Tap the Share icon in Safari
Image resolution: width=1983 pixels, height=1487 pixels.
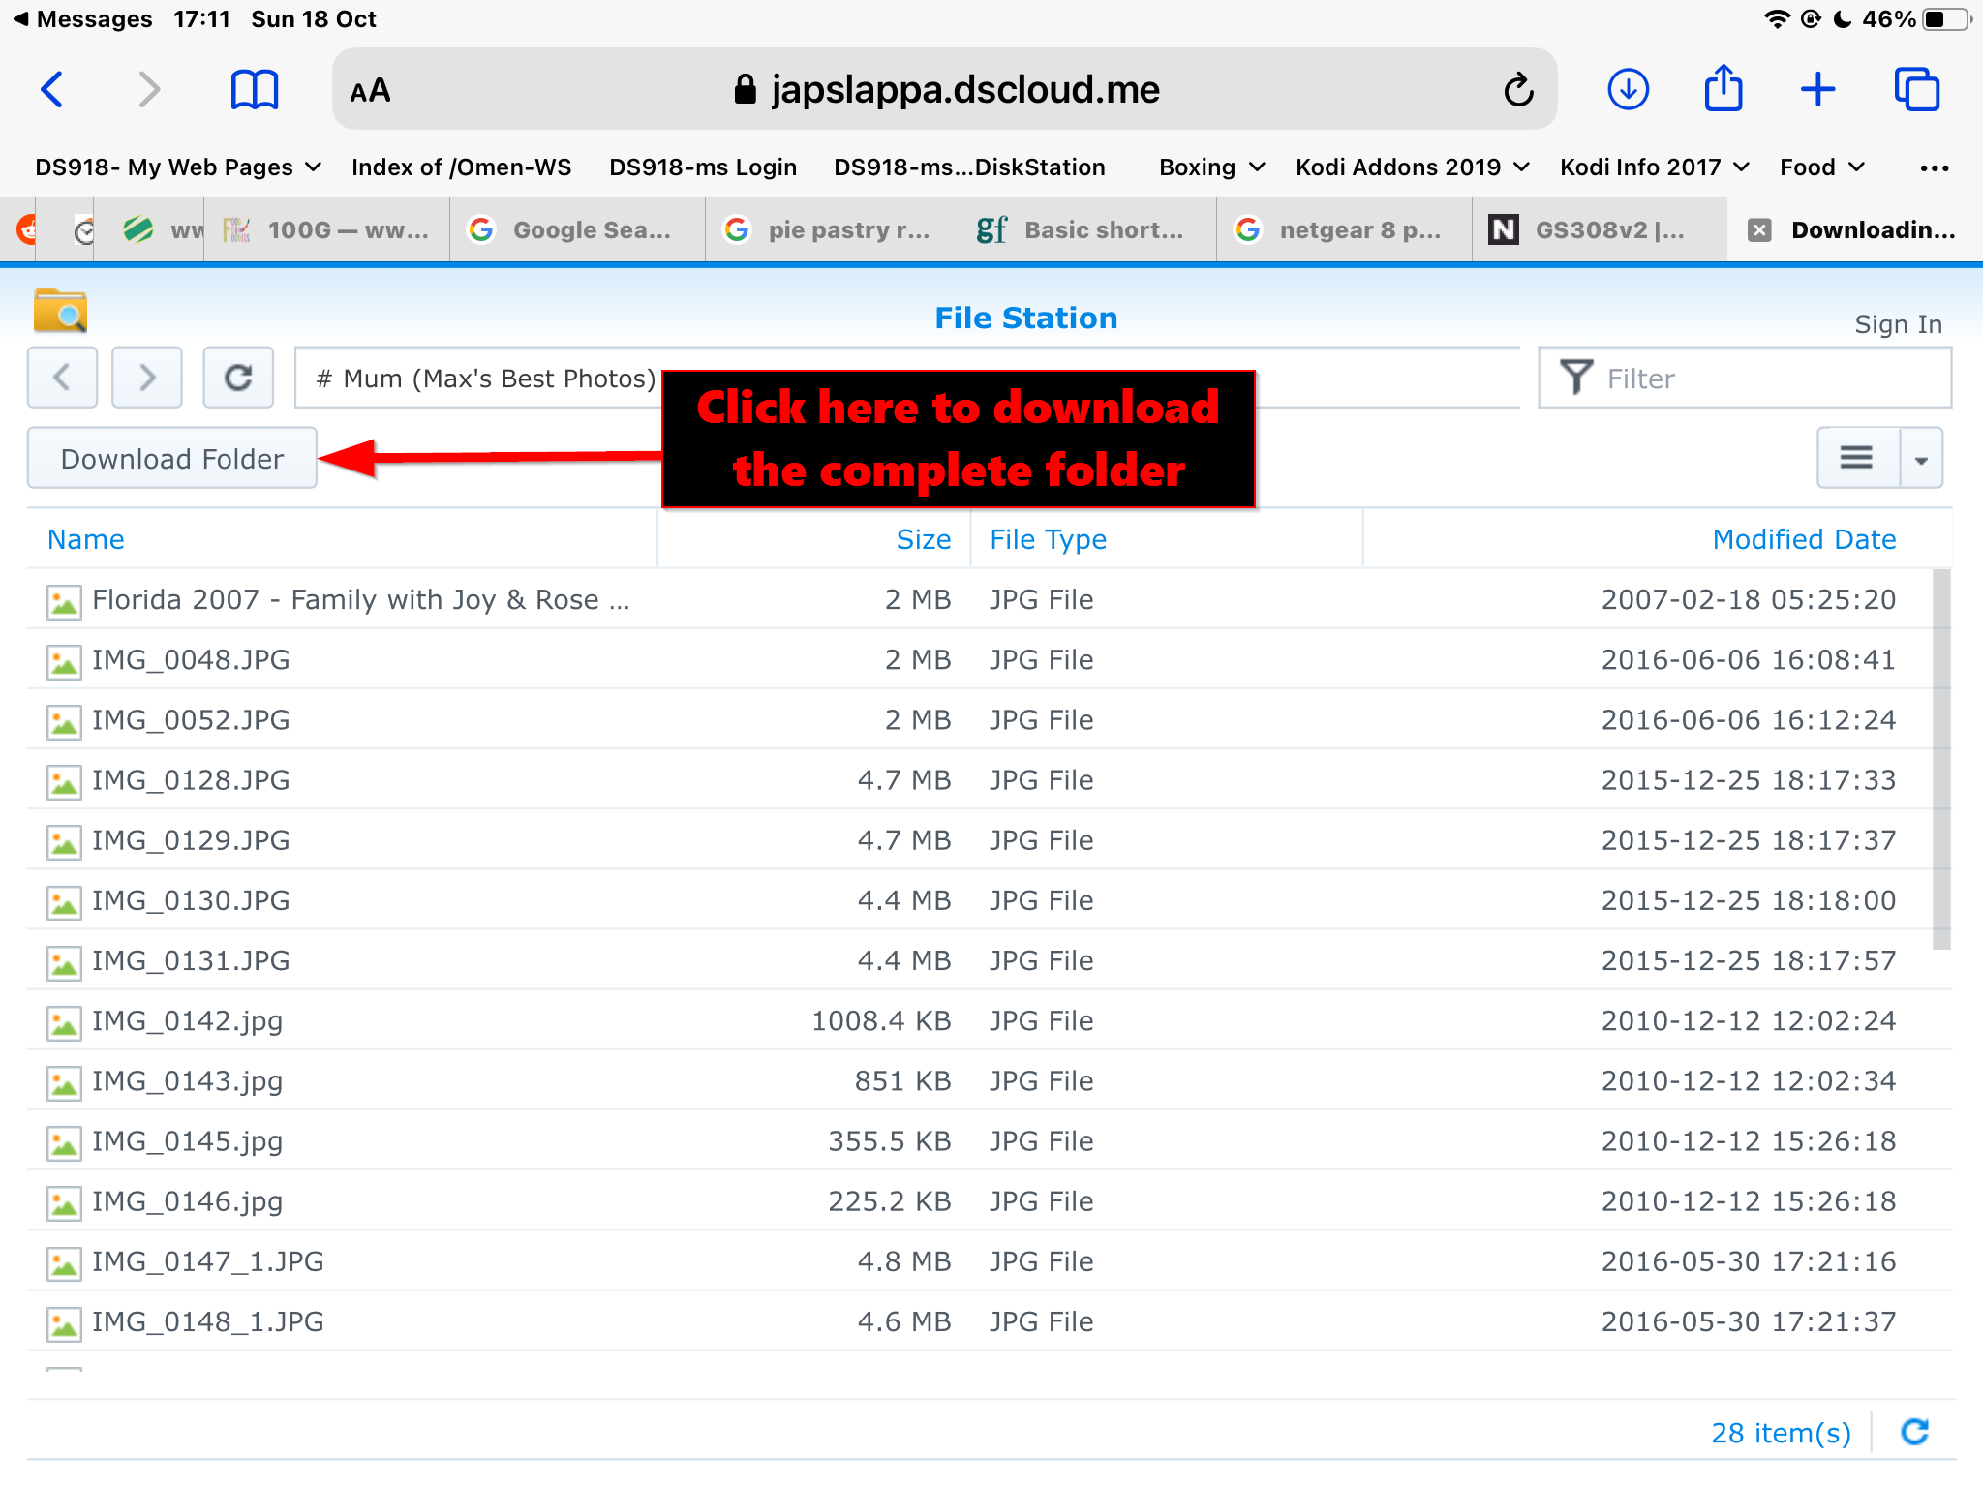click(1724, 88)
